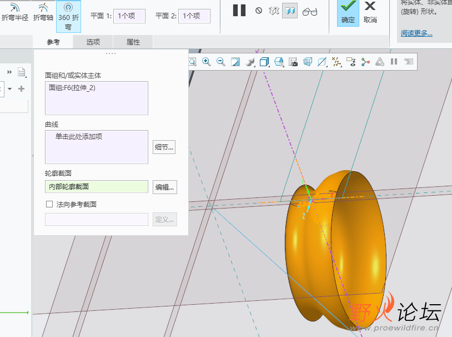Screen dimensions: 452x337
Task: Cancel the feature with 取消
Action: pyautogui.click(x=370, y=13)
